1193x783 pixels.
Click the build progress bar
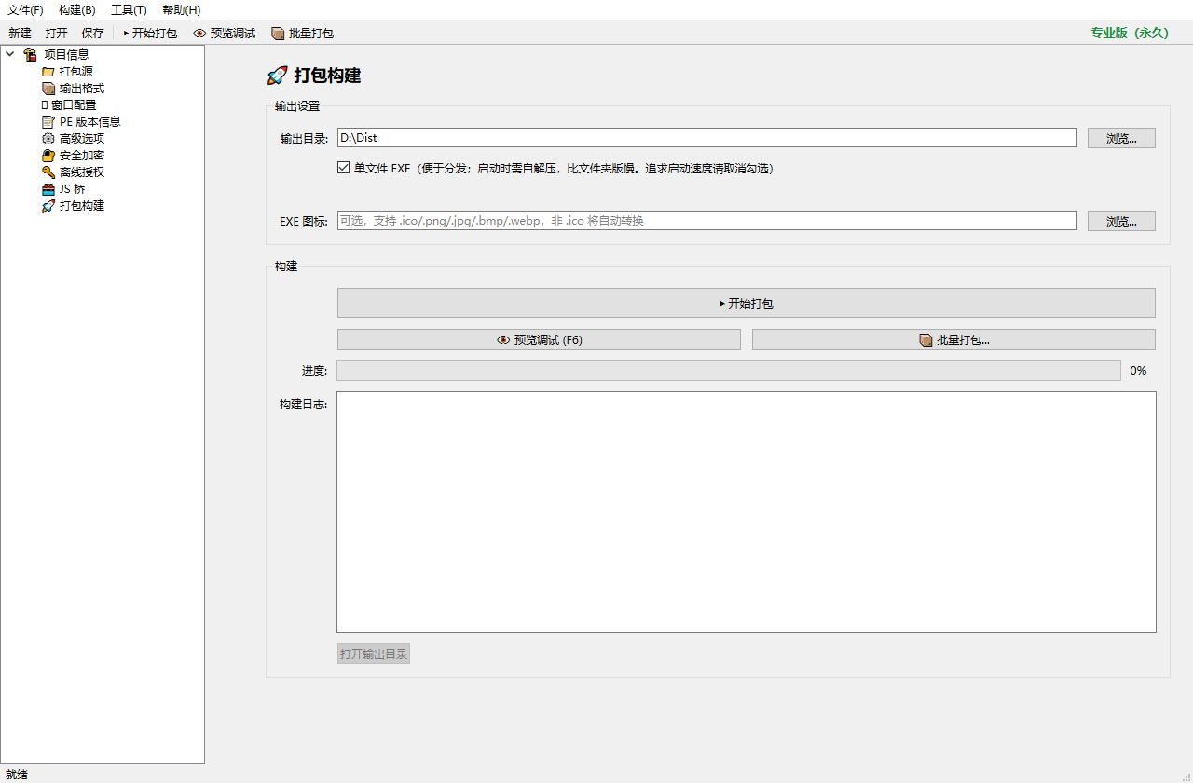[x=729, y=371]
